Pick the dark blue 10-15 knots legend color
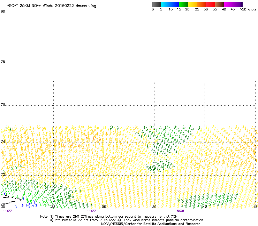This screenshot has width=258, height=226. point(174,4)
